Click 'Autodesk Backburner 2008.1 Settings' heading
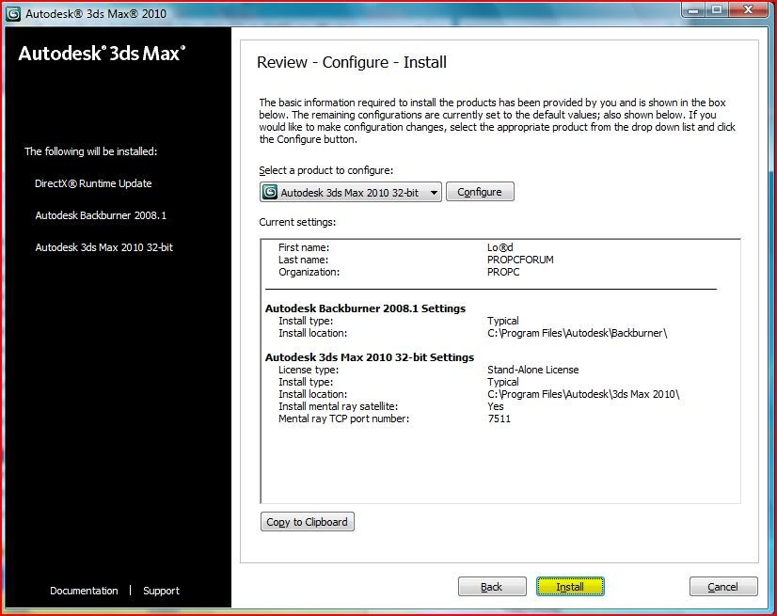The width and height of the screenshot is (777, 616). 365,308
